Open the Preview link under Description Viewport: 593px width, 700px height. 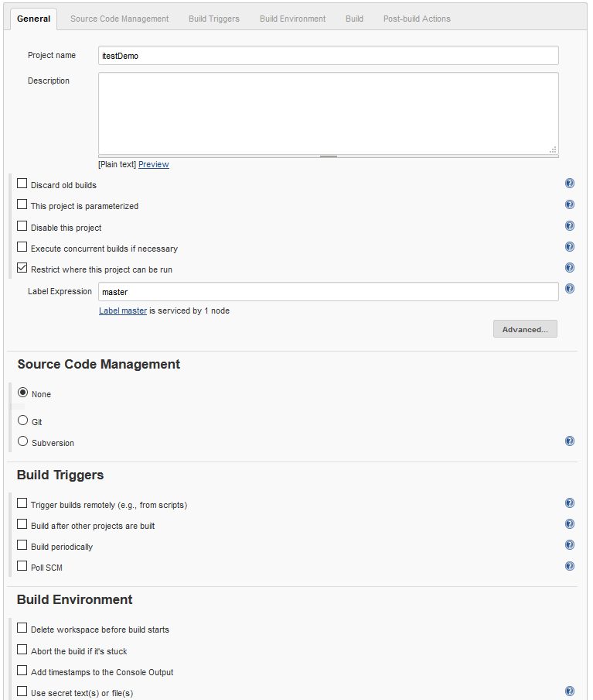[153, 164]
